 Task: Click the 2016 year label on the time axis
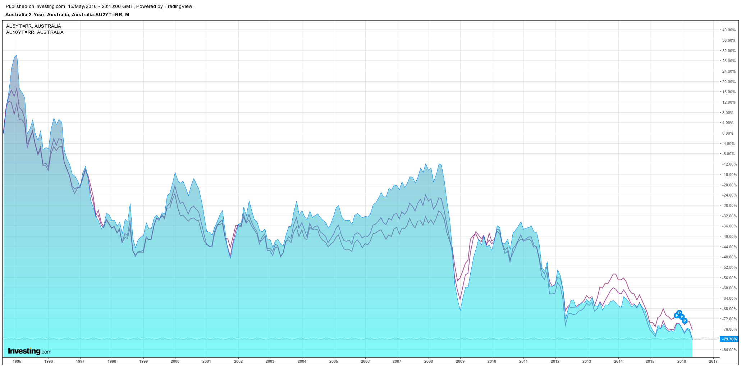click(682, 361)
